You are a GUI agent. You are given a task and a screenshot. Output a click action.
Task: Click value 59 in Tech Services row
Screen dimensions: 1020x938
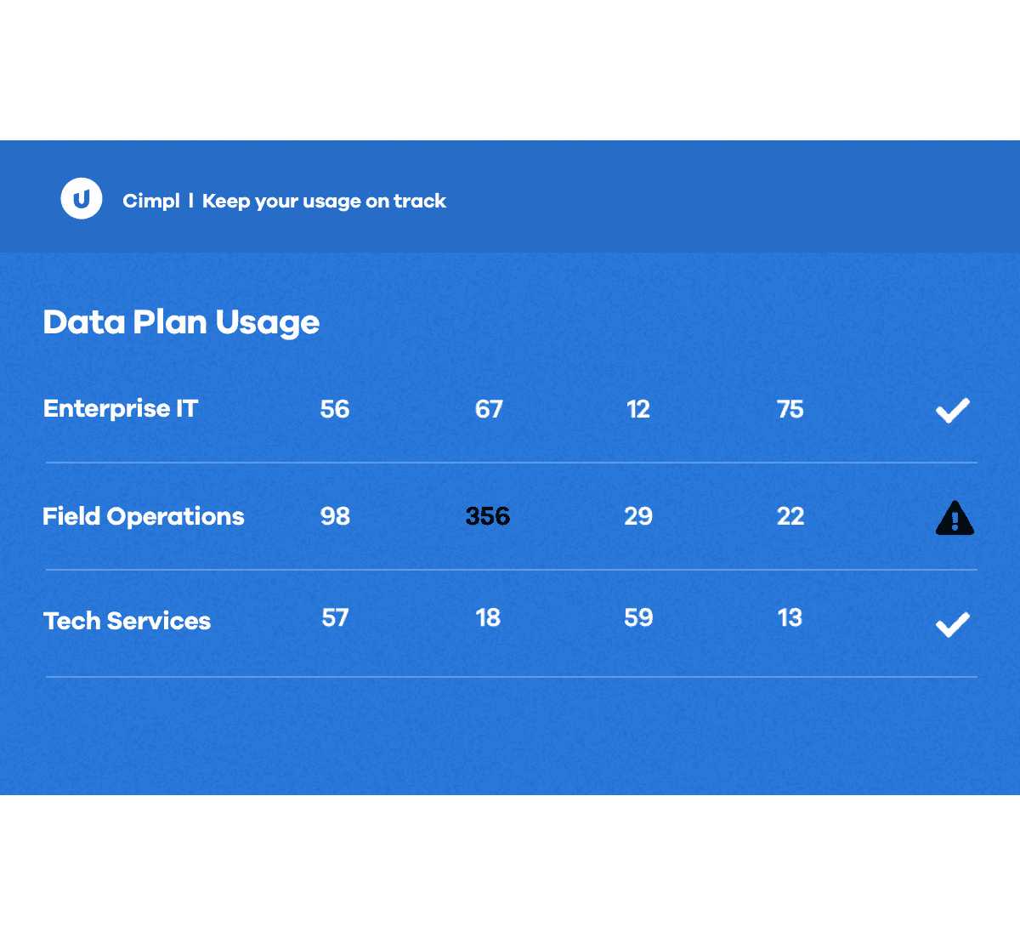638,617
